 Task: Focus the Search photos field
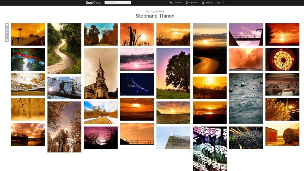(x=118, y=2)
